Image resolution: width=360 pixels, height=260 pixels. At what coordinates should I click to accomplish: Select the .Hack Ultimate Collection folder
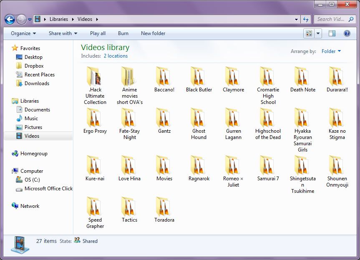(95, 86)
